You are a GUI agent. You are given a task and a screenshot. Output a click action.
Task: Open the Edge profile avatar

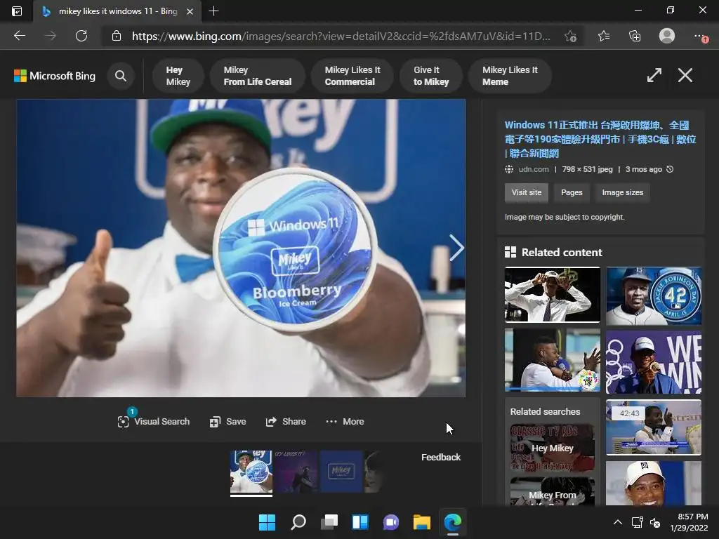[x=667, y=36]
